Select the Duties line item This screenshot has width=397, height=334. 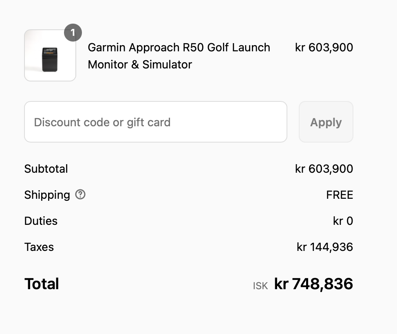41,221
